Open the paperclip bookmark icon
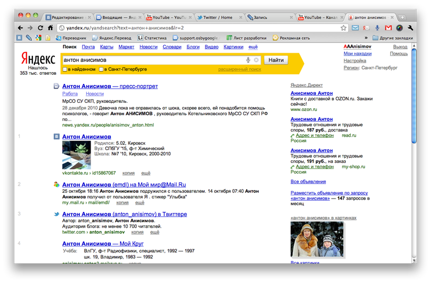 click(29, 38)
